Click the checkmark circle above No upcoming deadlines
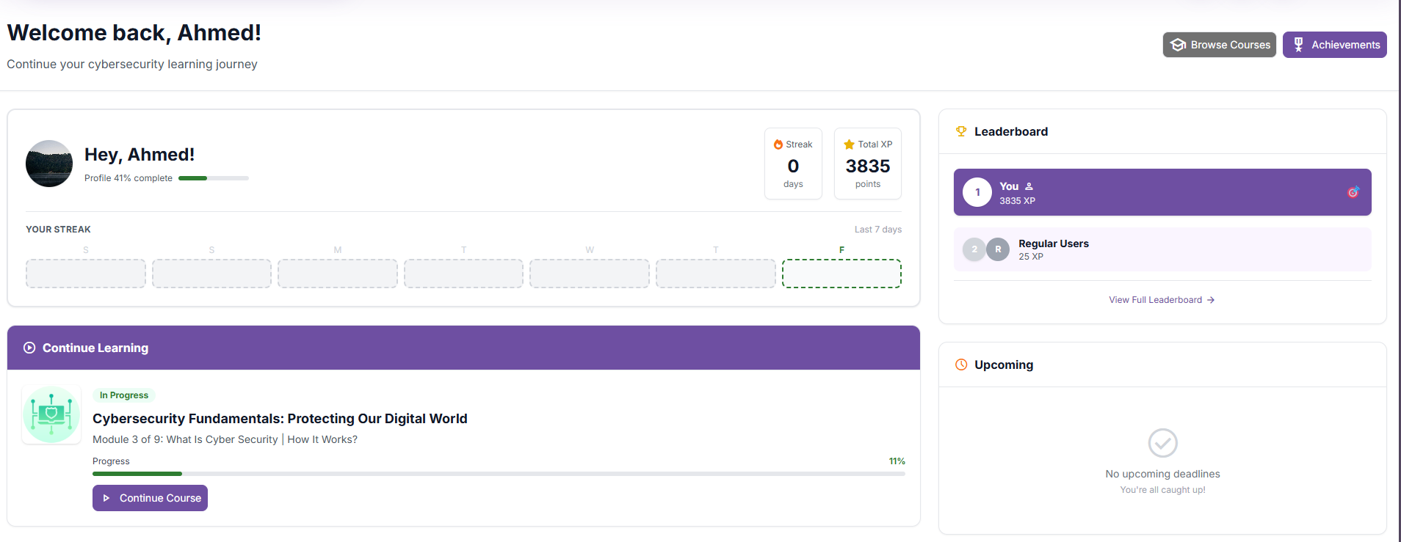This screenshot has width=1401, height=542. coord(1162,443)
